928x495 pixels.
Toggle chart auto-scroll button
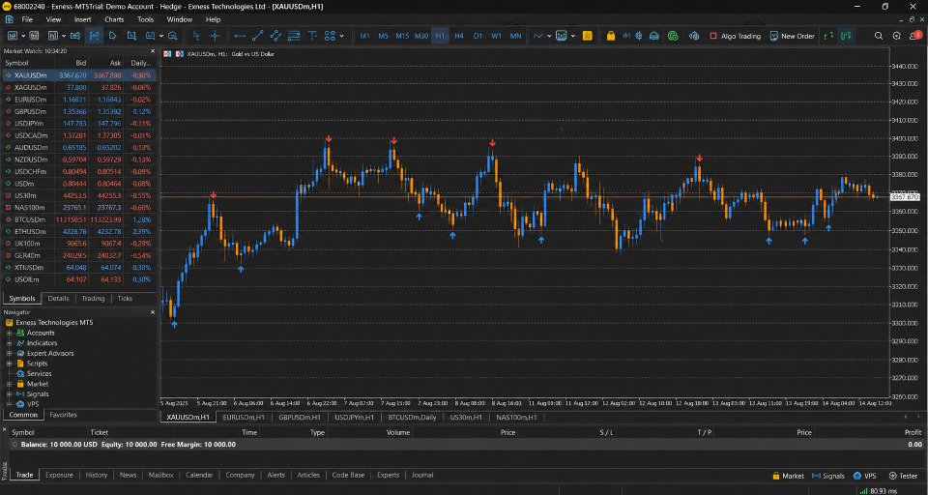(x=112, y=36)
